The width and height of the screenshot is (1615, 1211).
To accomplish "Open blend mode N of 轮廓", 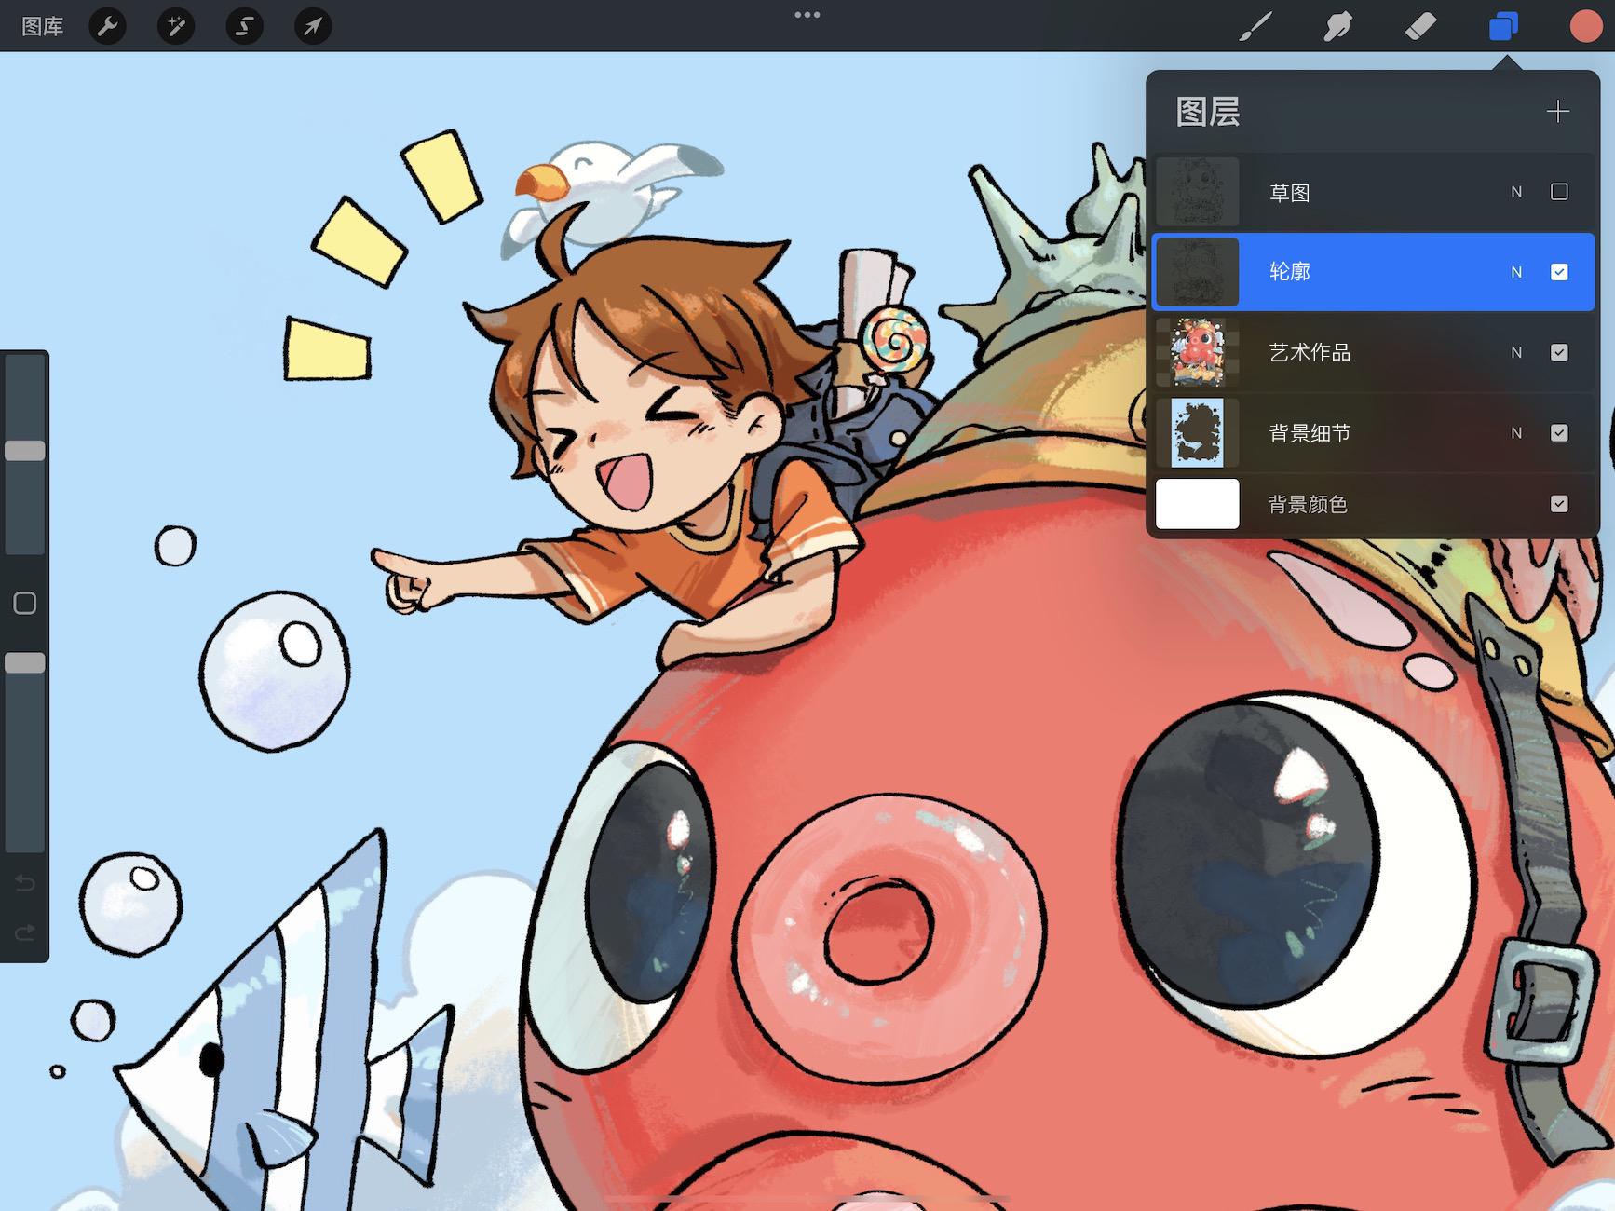I will tap(1516, 272).
